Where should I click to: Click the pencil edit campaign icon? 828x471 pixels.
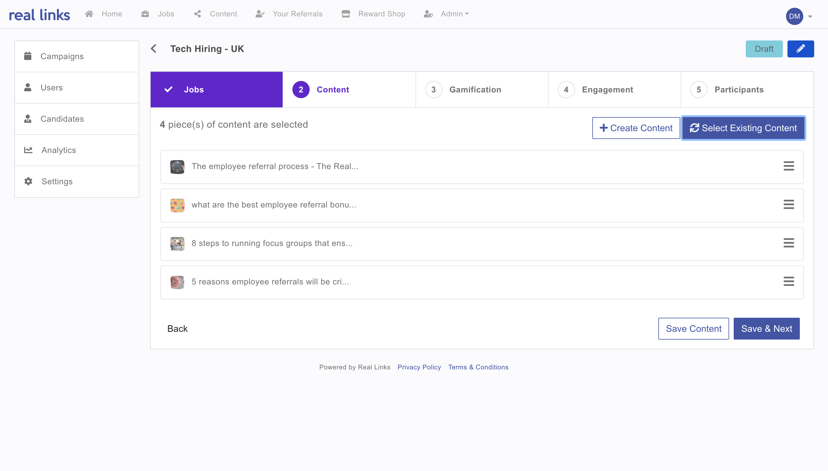[800, 49]
